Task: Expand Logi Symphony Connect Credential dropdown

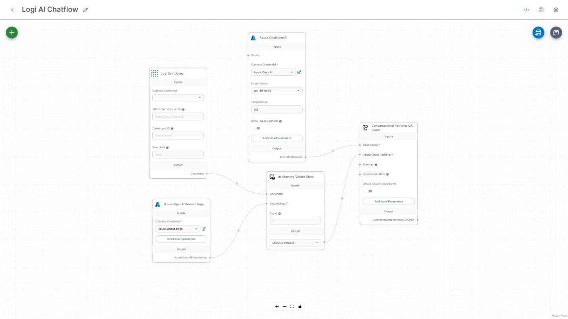Action: point(178,98)
